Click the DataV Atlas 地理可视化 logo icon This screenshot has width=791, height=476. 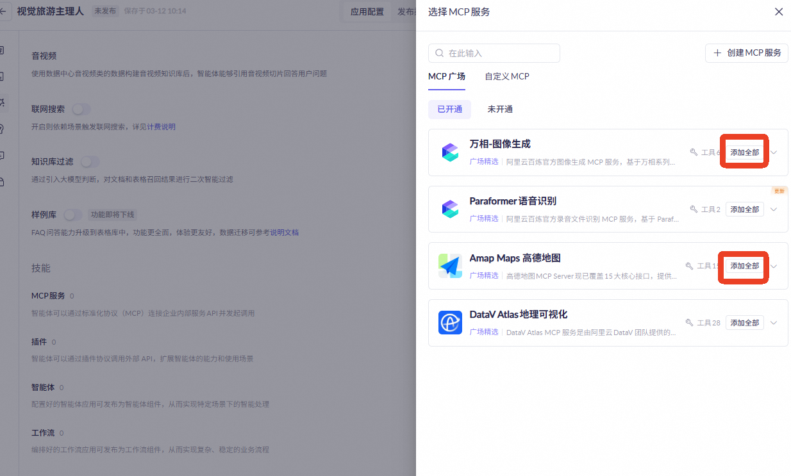click(x=450, y=322)
